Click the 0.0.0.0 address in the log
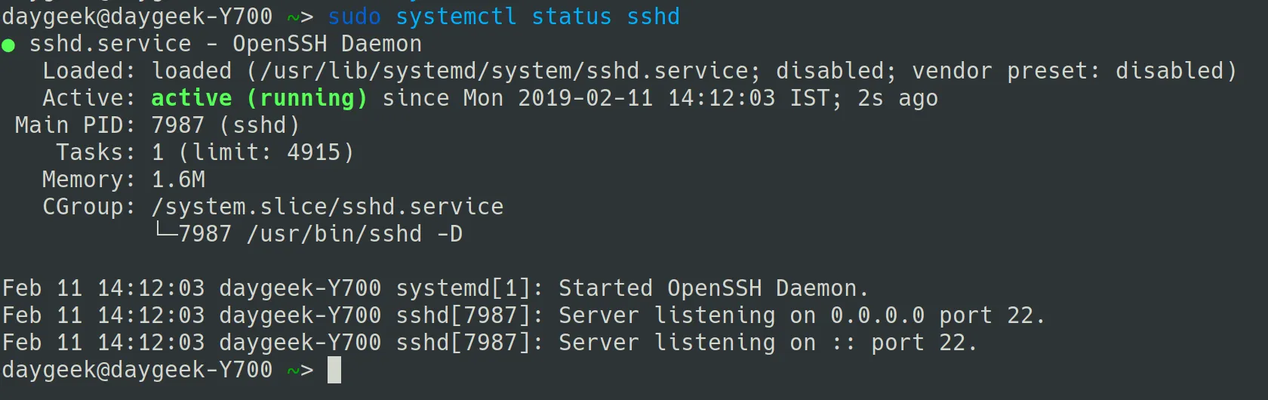1268x400 pixels. pos(877,315)
